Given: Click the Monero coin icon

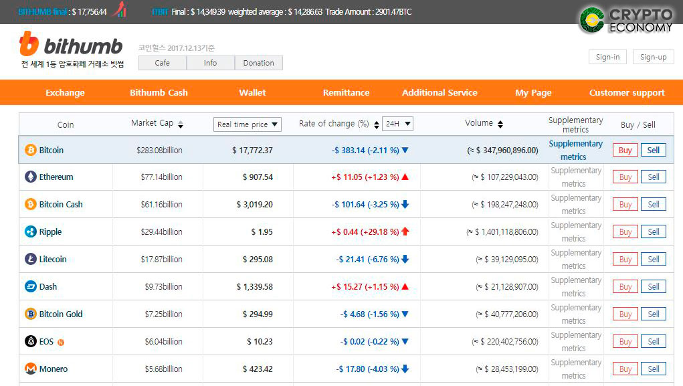Looking at the screenshot, I should click(31, 369).
